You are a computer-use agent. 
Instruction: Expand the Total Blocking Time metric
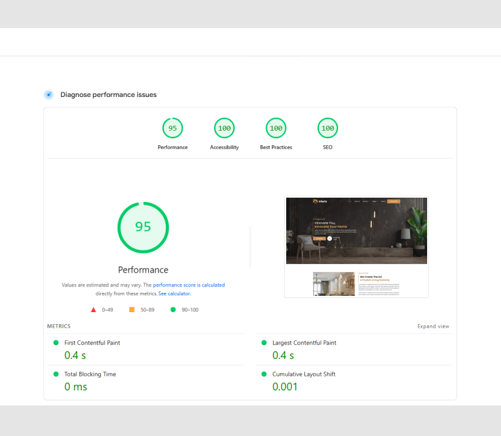pyautogui.click(x=90, y=374)
